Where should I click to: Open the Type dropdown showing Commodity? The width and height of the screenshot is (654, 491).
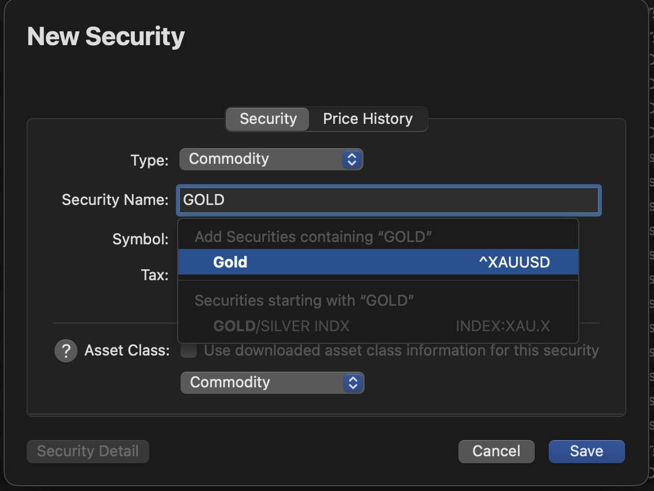[x=271, y=159]
